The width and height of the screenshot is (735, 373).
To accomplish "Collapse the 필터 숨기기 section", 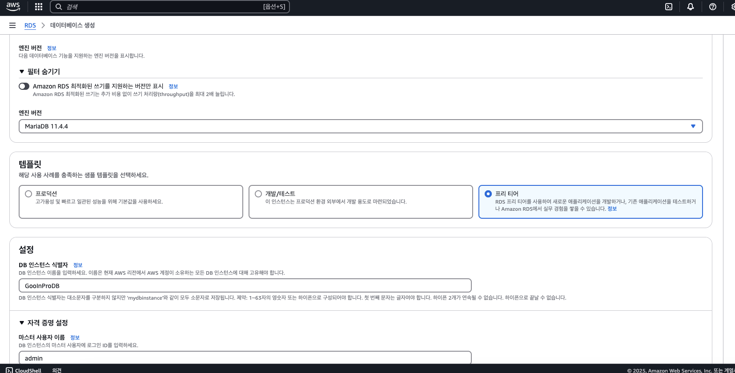I will click(x=40, y=72).
